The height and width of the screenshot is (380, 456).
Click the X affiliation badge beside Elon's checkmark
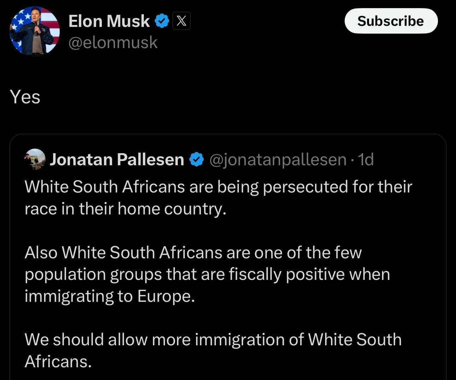[x=181, y=21]
